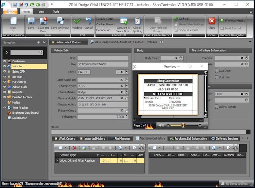Expand the Service tree node
The image size is (255, 188).
[x=5, y=77]
